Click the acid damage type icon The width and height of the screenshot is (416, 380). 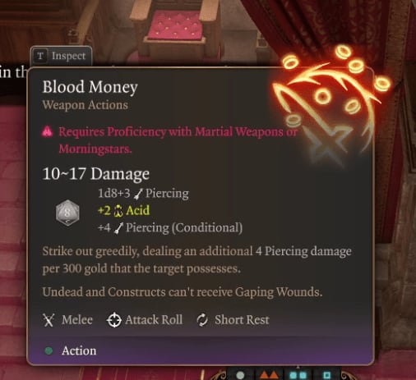pos(118,211)
